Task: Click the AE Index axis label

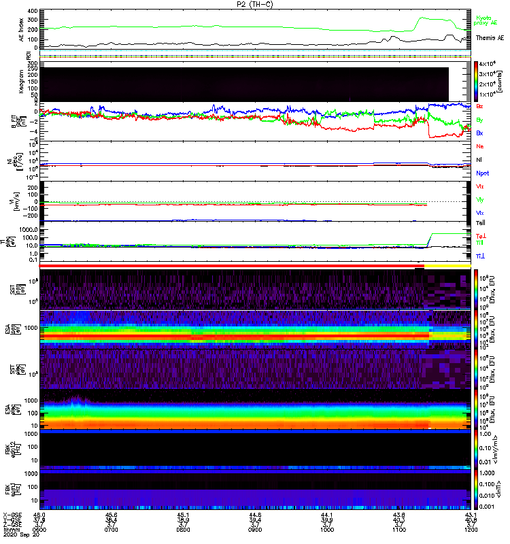Action: point(22,29)
